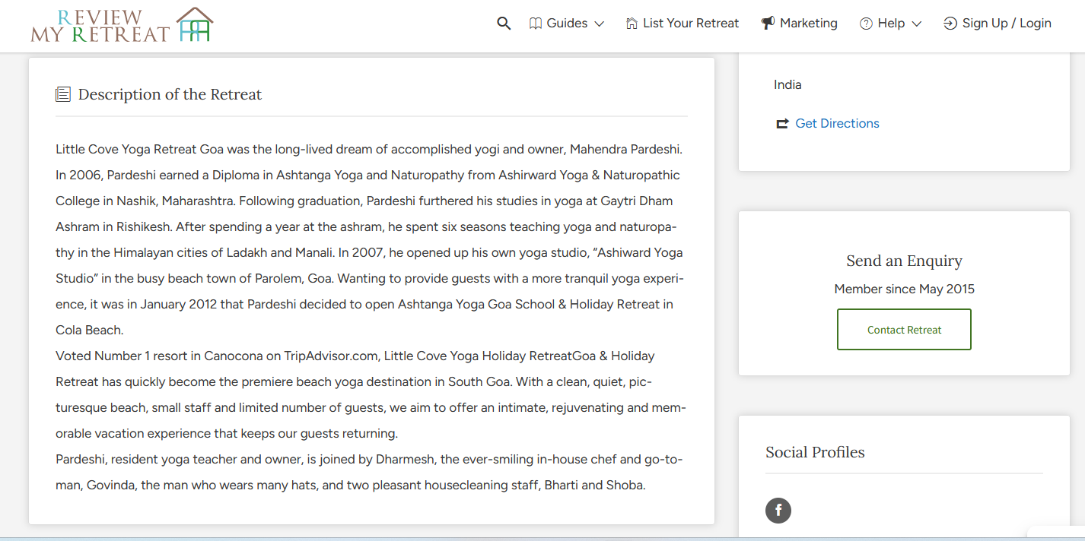1085x541 pixels.
Task: Click the megaphone icon beside Marketing
Action: 768,24
